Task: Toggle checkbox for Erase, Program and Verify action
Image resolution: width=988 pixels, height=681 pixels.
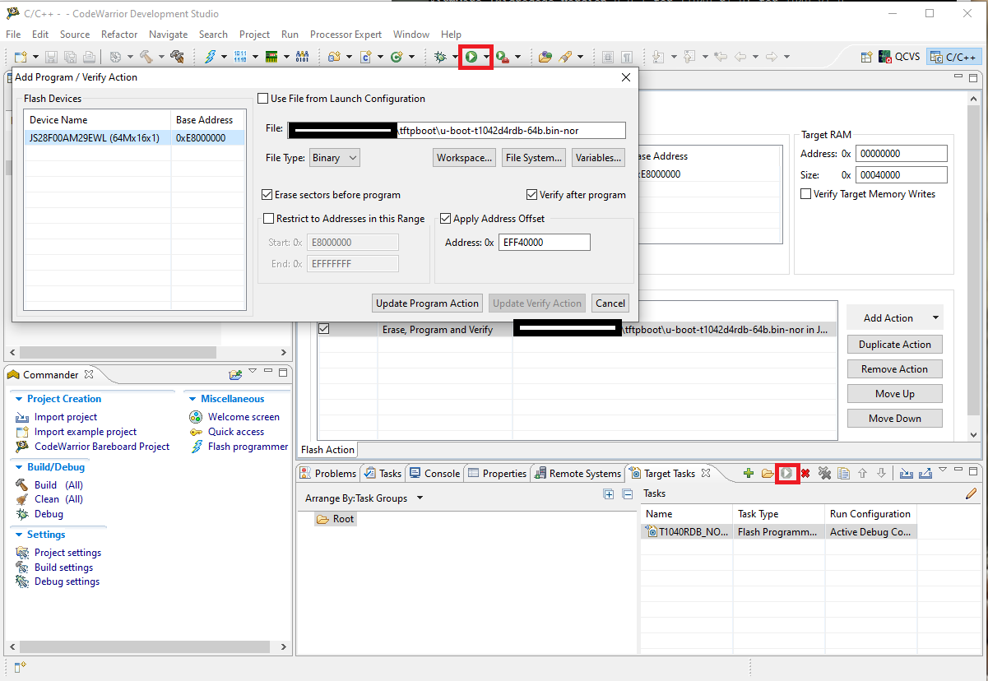Action: 323,329
